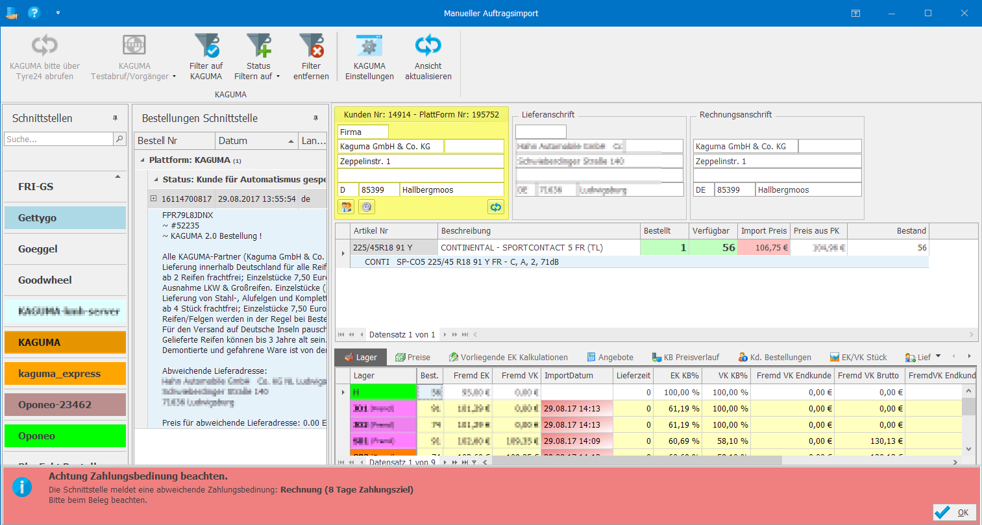Select the Oponeo-23462 interface
The height and width of the screenshot is (525, 982).
tap(65, 405)
